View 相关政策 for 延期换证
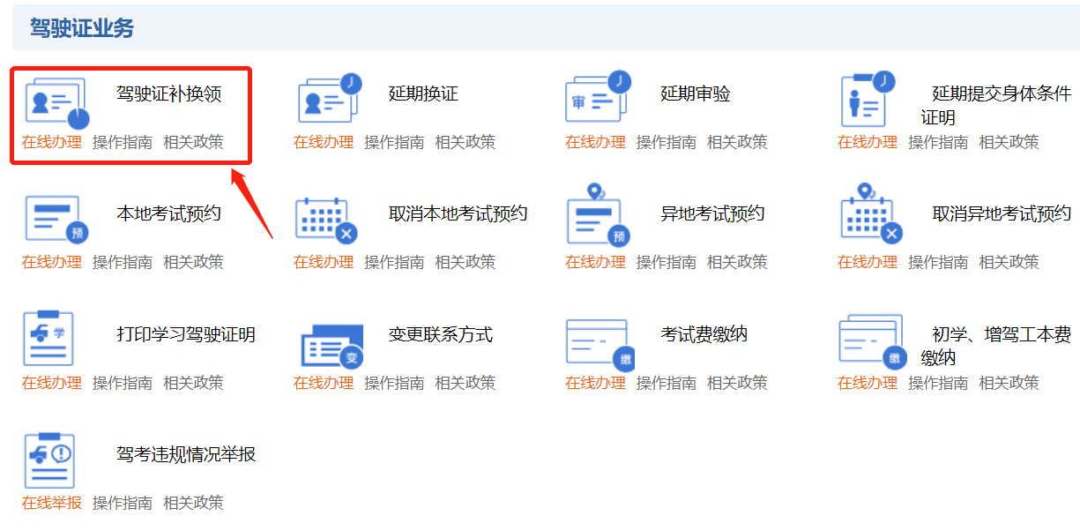The width and height of the screenshot is (1080, 531). click(x=465, y=142)
